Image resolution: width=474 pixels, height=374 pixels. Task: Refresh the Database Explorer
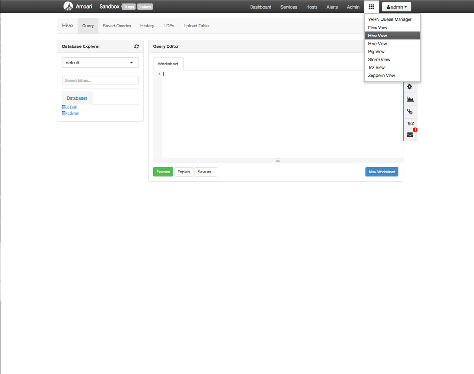tap(136, 46)
